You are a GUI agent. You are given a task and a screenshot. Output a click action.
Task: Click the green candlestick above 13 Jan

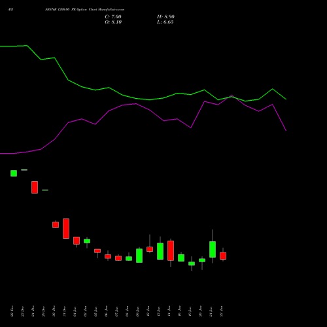tap(160, 251)
